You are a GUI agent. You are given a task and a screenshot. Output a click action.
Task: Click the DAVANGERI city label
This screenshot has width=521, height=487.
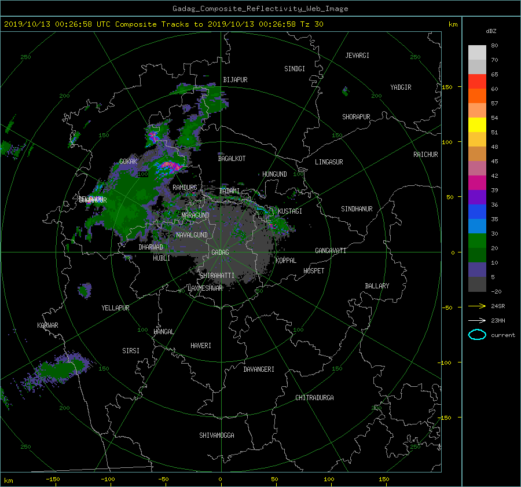[259, 369]
